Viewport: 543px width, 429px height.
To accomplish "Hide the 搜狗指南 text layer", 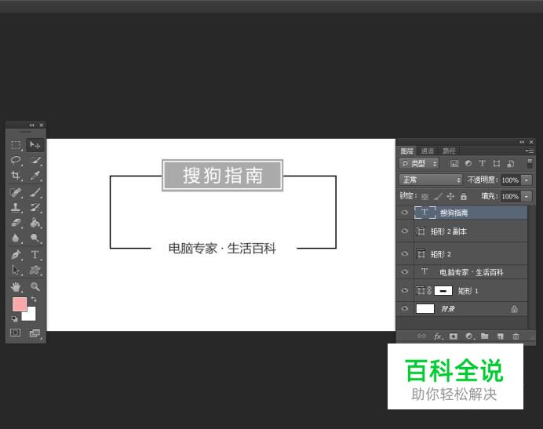I will (404, 213).
